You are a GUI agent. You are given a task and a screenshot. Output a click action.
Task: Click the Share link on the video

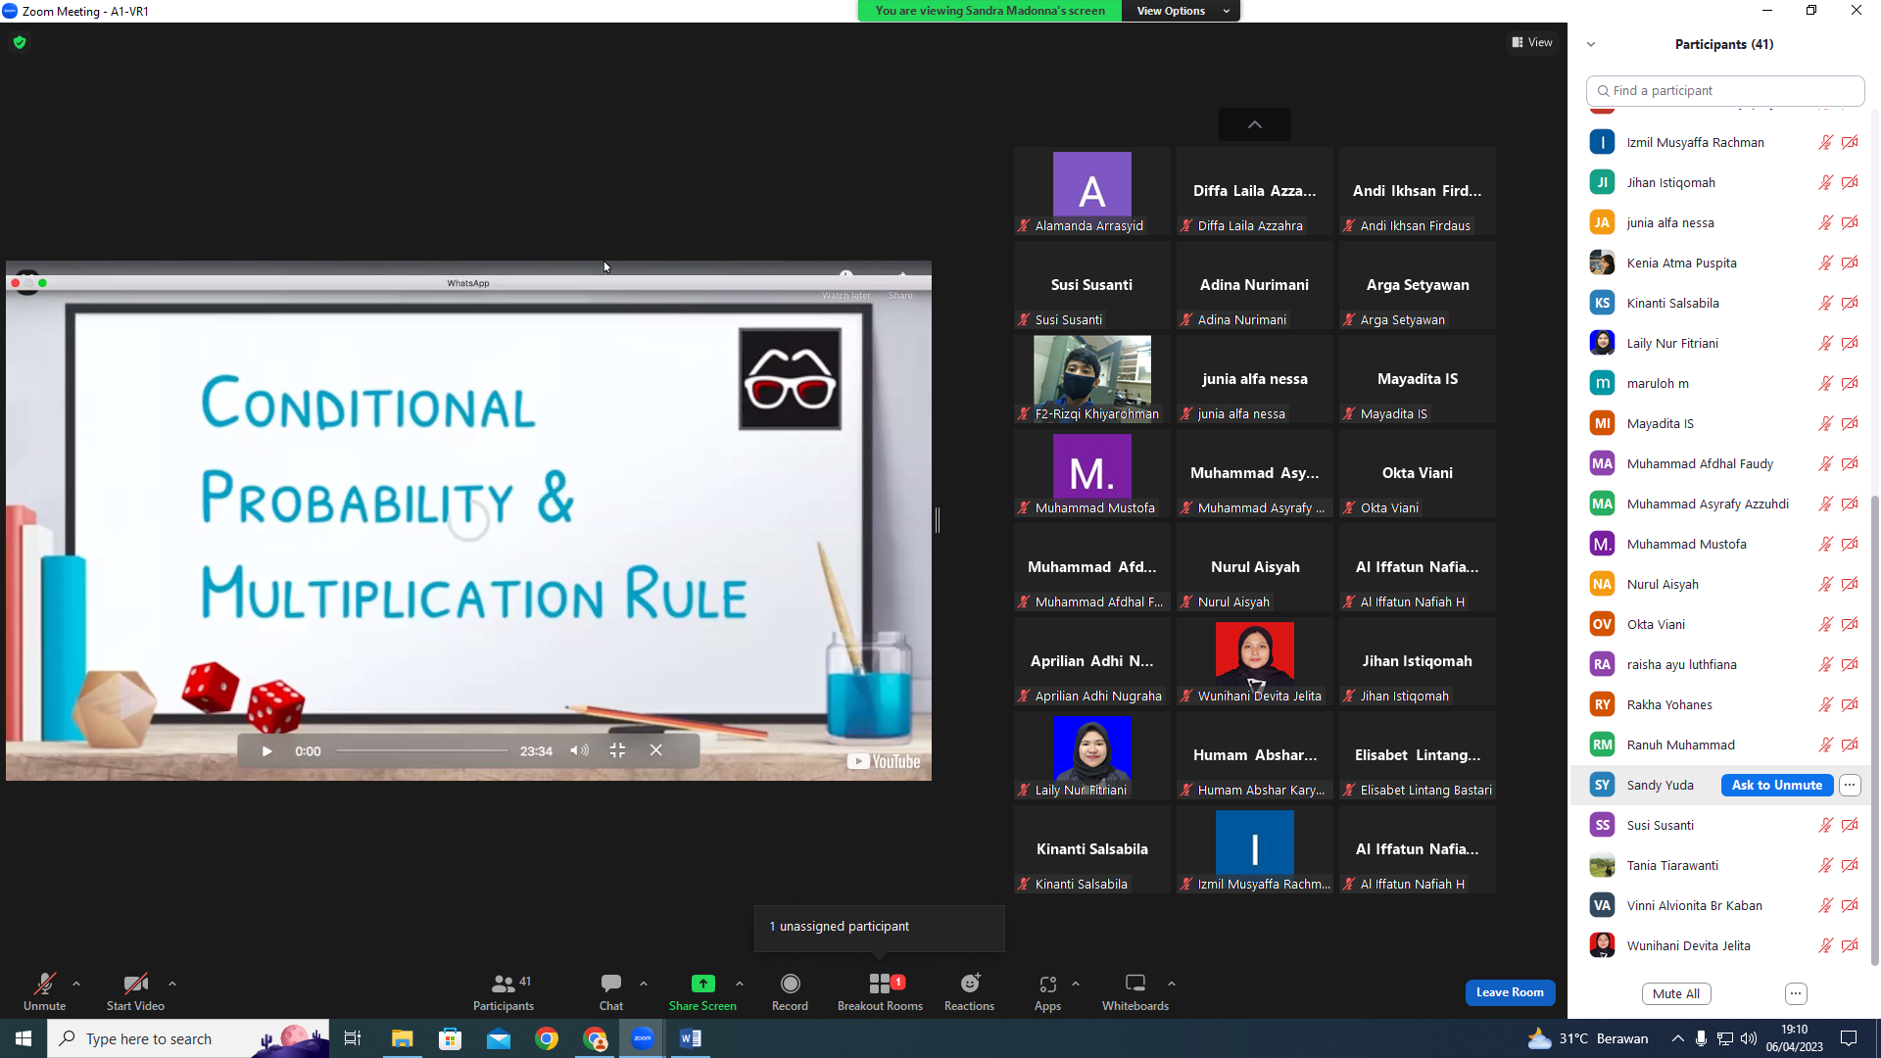point(900,295)
